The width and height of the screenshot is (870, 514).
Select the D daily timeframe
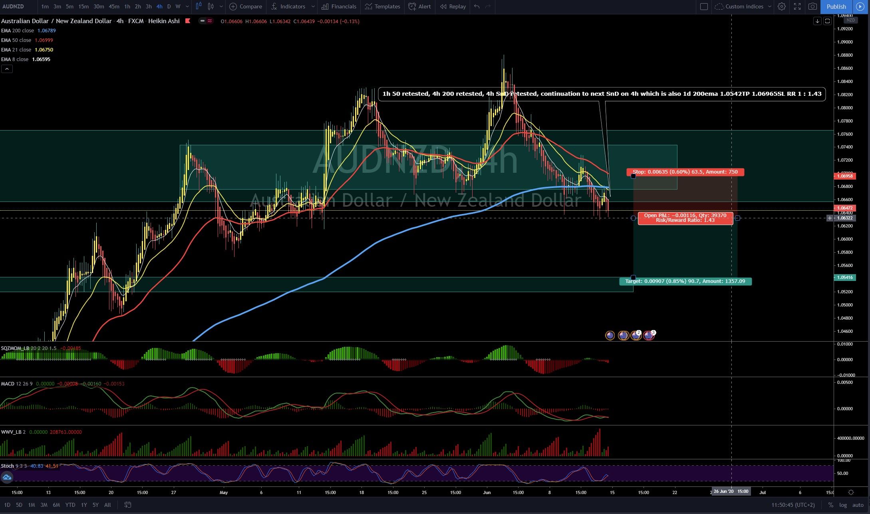(169, 6)
